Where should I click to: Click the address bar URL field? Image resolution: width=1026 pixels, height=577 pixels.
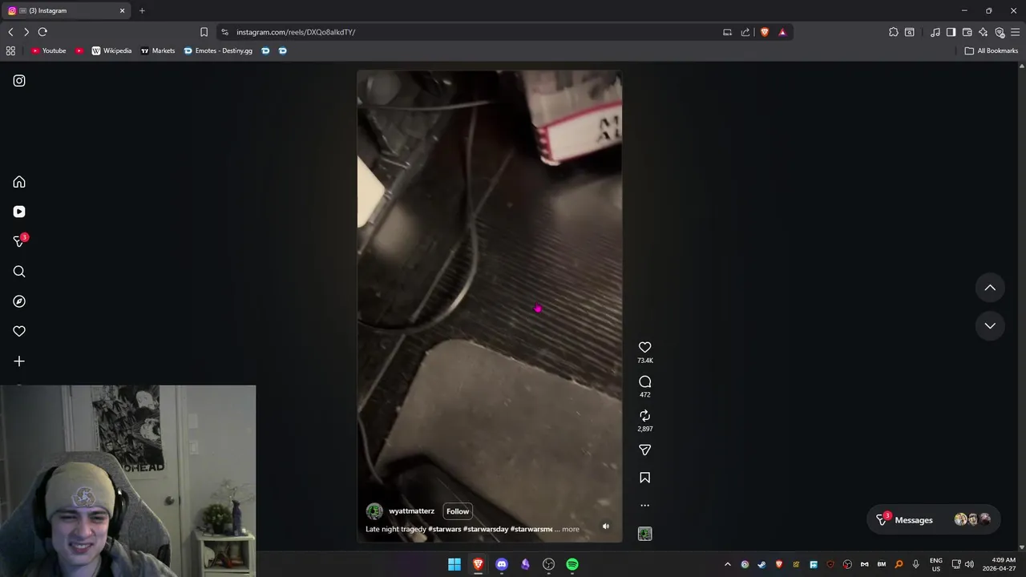click(473, 32)
